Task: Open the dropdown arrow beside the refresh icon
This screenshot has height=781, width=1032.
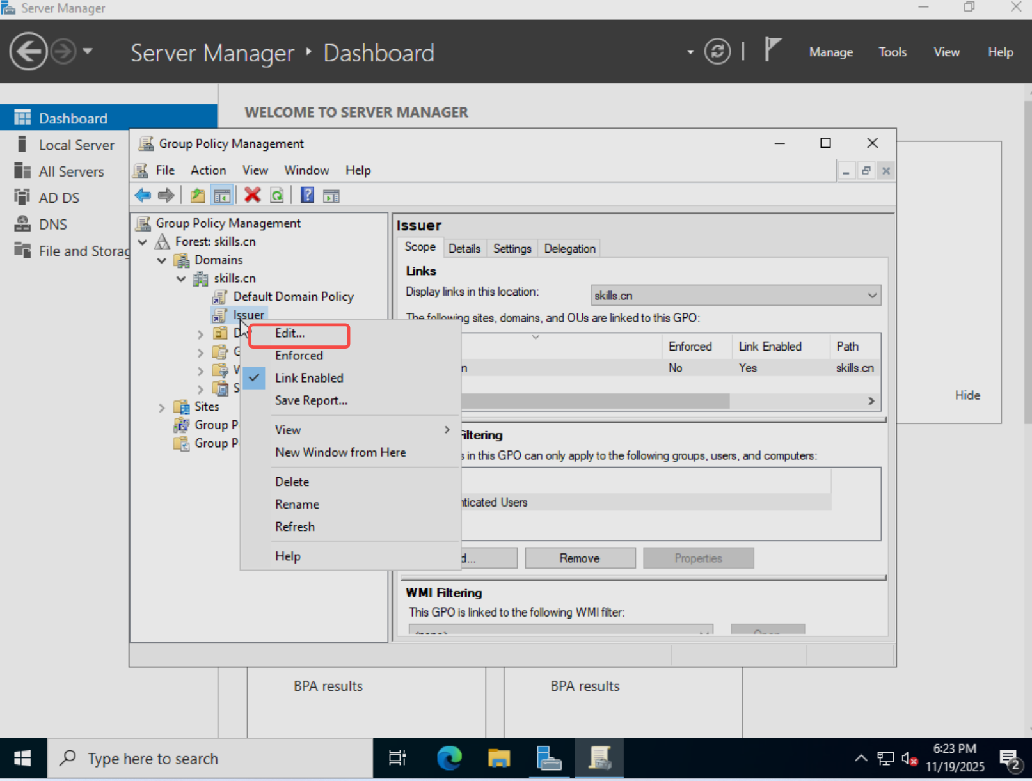Action: (690, 52)
